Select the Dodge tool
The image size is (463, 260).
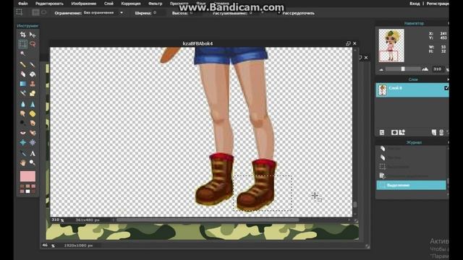[x=22, y=123]
